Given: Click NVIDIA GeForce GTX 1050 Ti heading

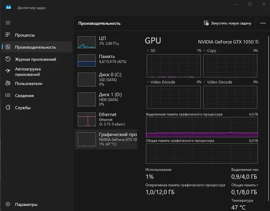Looking at the screenshot, I should click(228, 42).
